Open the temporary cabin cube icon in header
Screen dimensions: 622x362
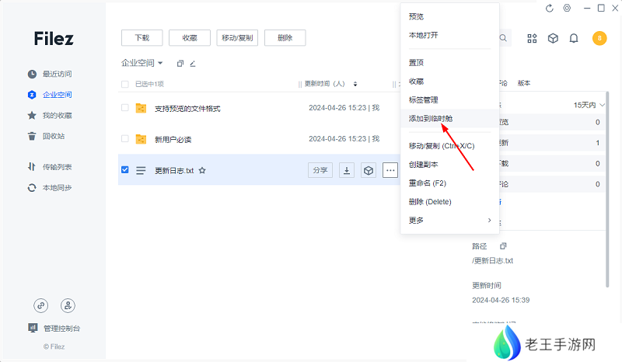coord(553,39)
